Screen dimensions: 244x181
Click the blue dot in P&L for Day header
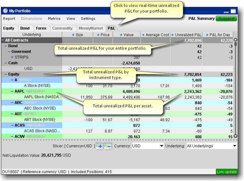pos(206,35)
